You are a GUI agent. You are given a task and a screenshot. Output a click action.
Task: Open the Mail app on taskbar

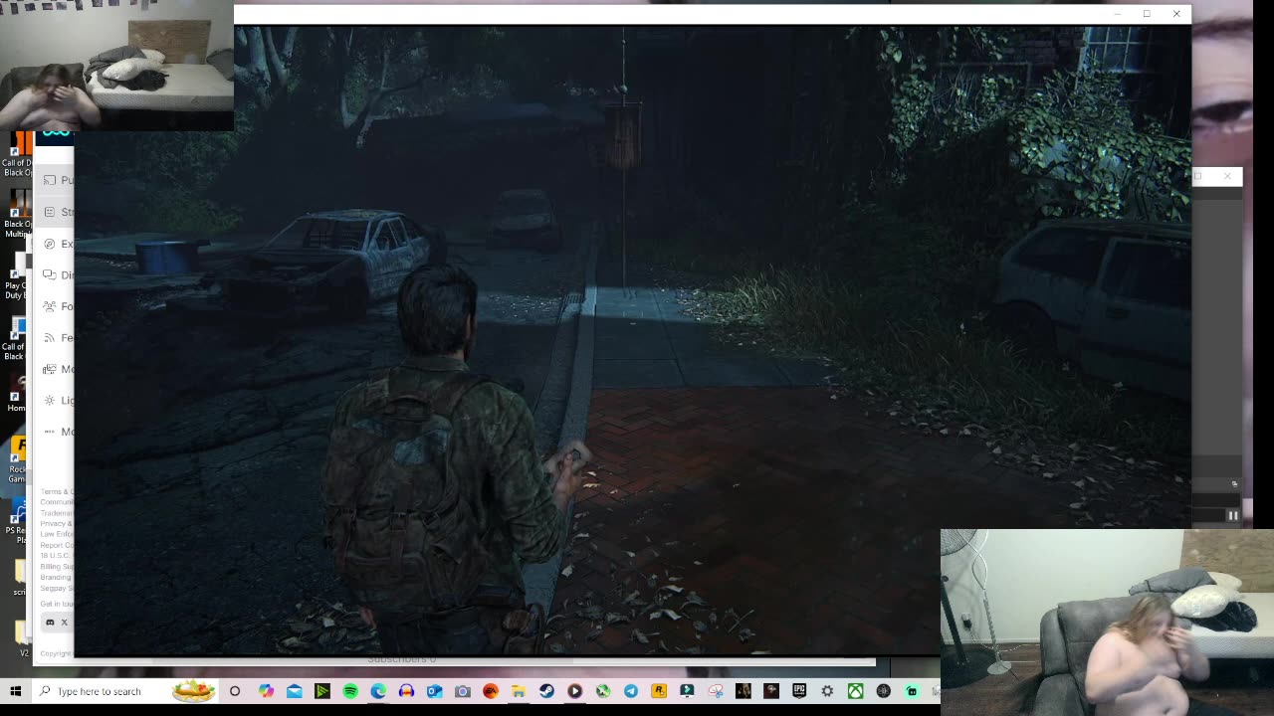point(294,691)
